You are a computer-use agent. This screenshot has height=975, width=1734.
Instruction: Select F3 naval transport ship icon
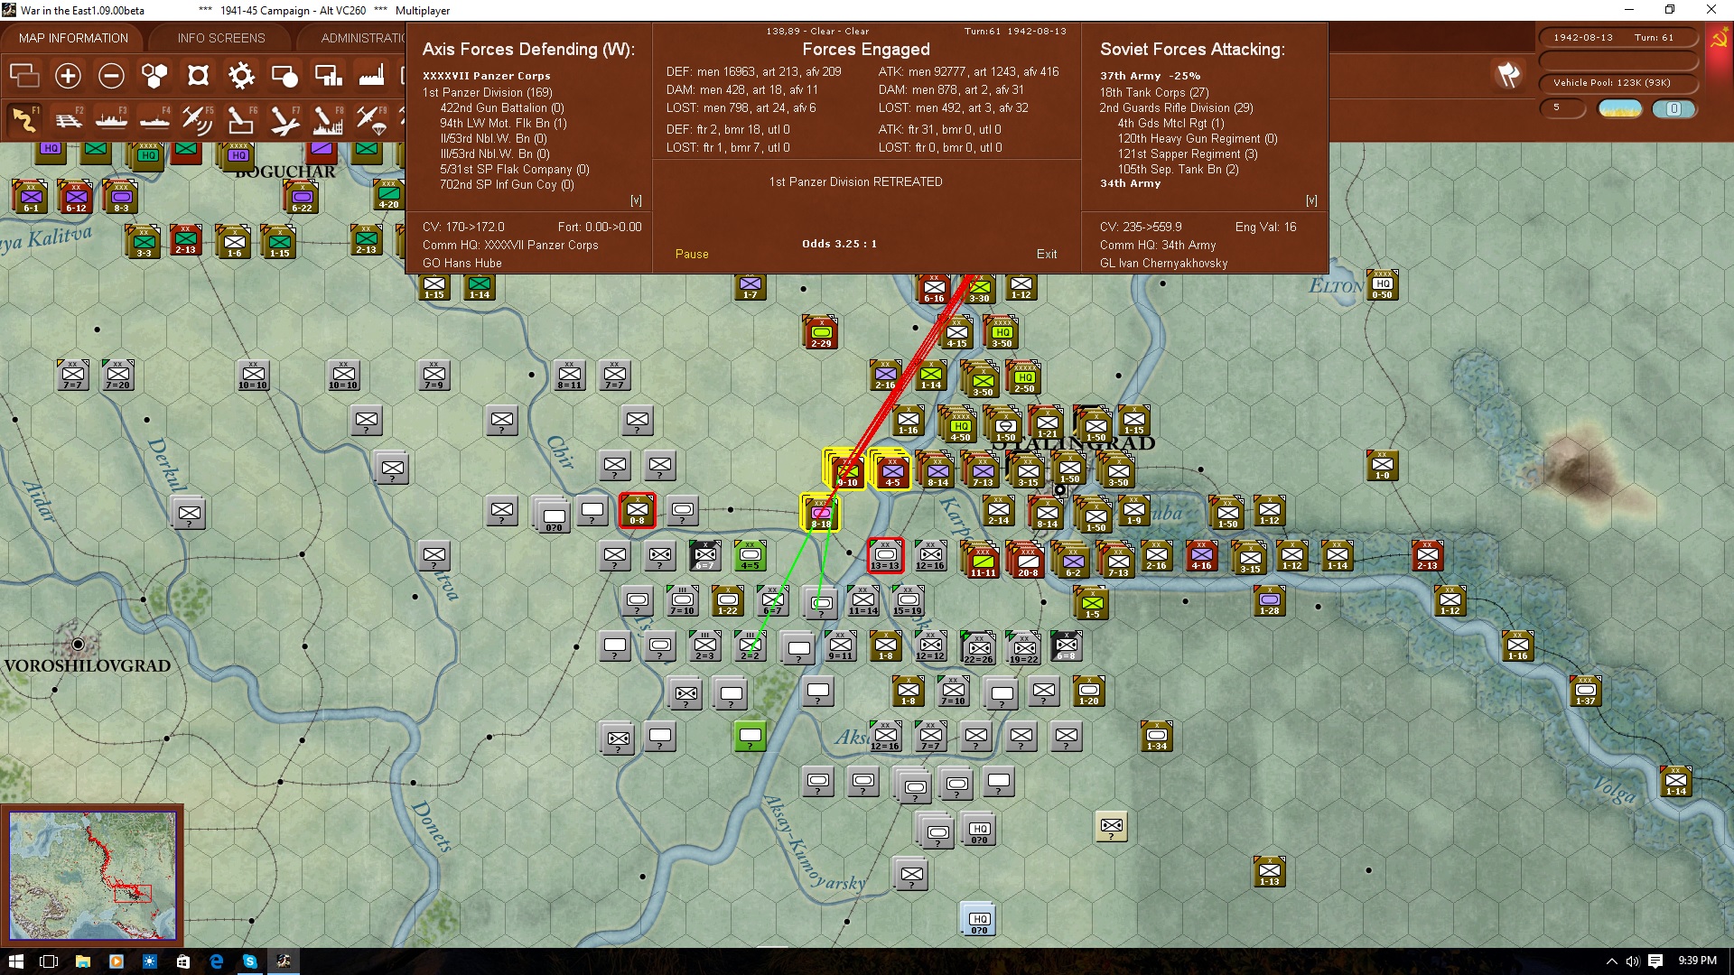coord(111,120)
